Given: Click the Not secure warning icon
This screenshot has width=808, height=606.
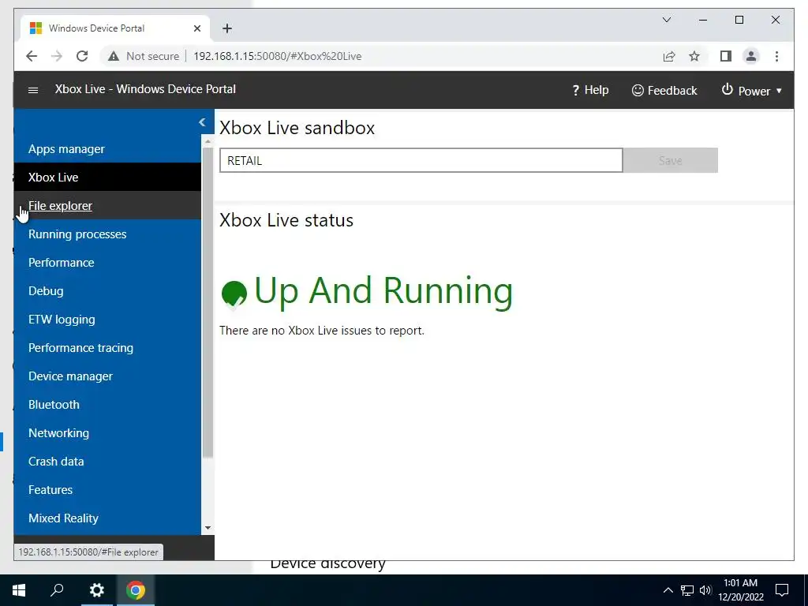Looking at the screenshot, I should click(114, 56).
